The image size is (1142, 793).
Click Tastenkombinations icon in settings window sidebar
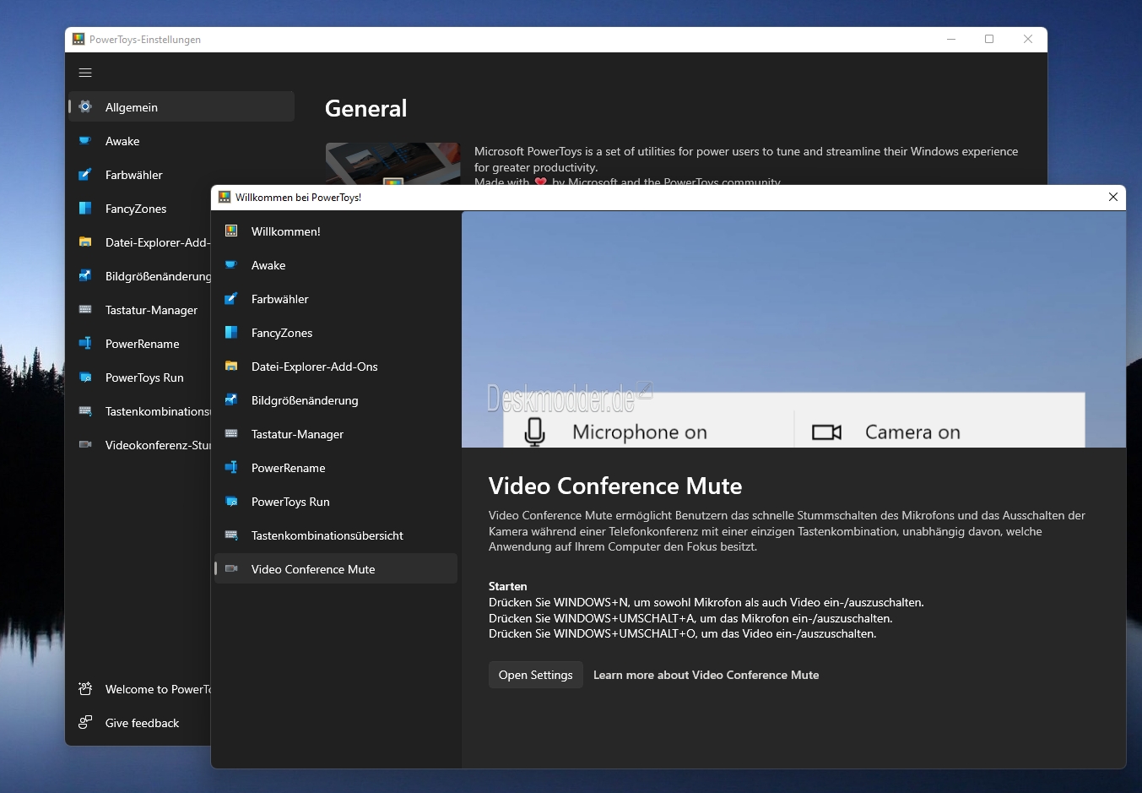pyautogui.click(x=85, y=410)
